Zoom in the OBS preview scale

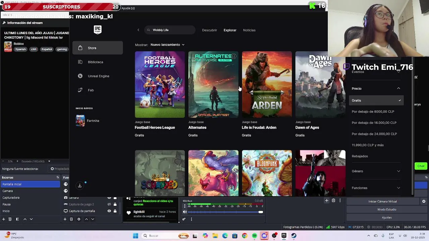(x=17, y=161)
